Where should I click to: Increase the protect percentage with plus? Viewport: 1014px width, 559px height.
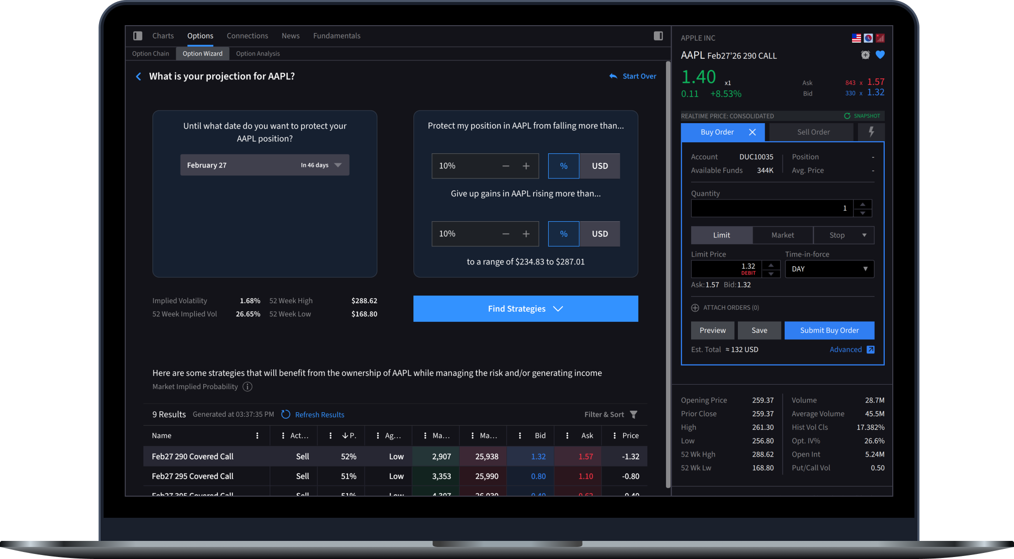click(526, 166)
